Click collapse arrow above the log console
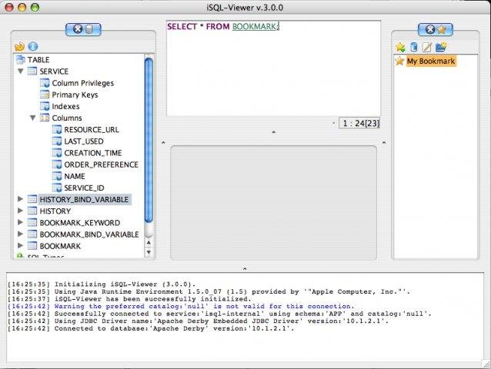 [x=245, y=268]
